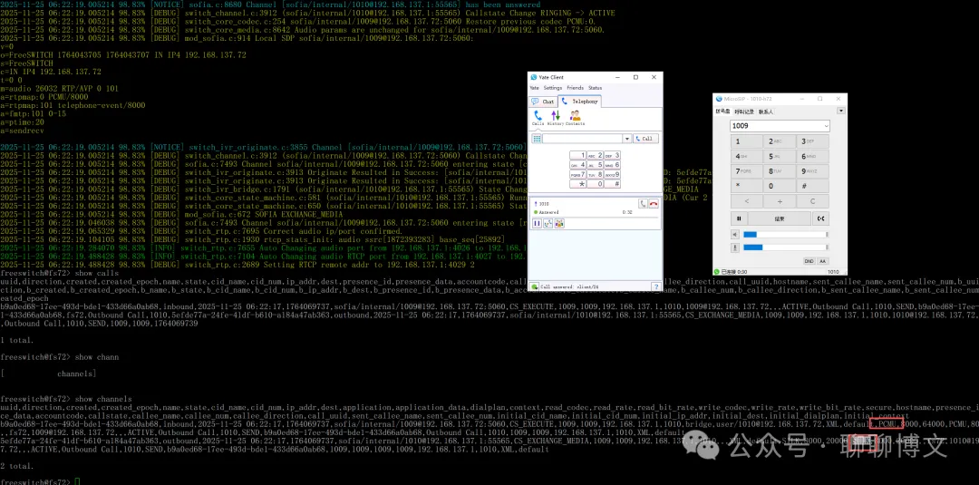
Task: Click the help question mark in Yate status bar
Action: [655, 286]
